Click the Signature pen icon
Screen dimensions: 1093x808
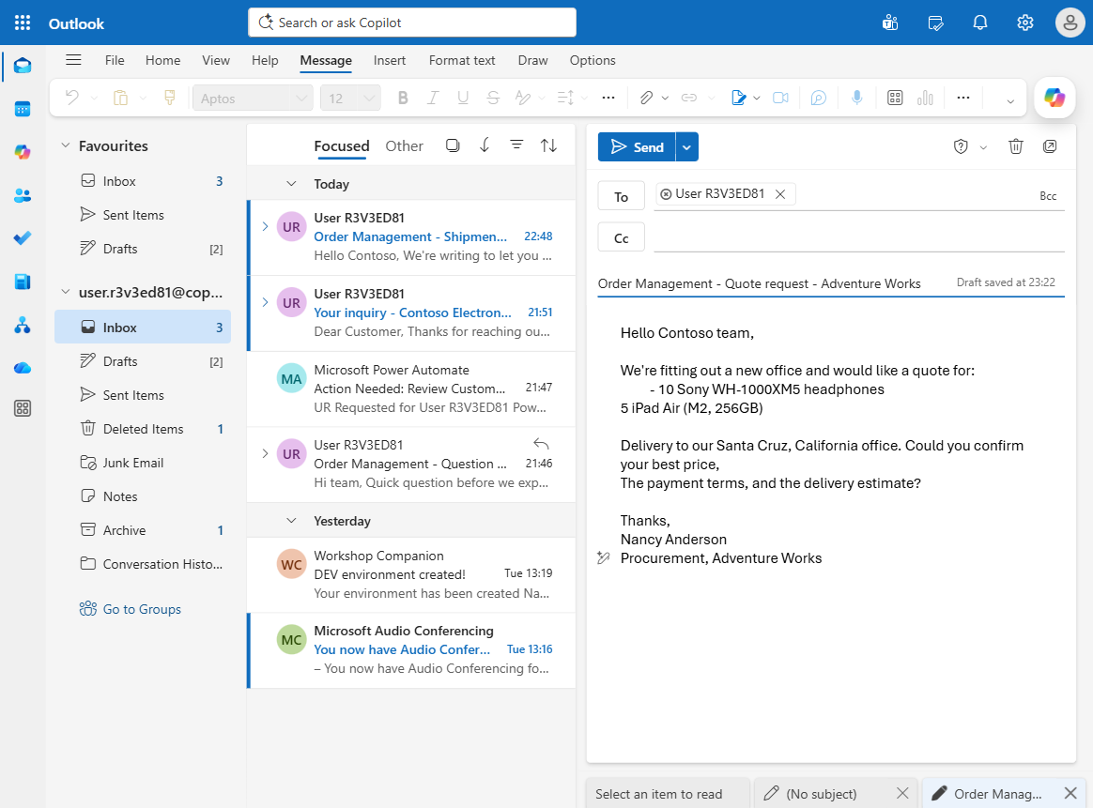[738, 99]
